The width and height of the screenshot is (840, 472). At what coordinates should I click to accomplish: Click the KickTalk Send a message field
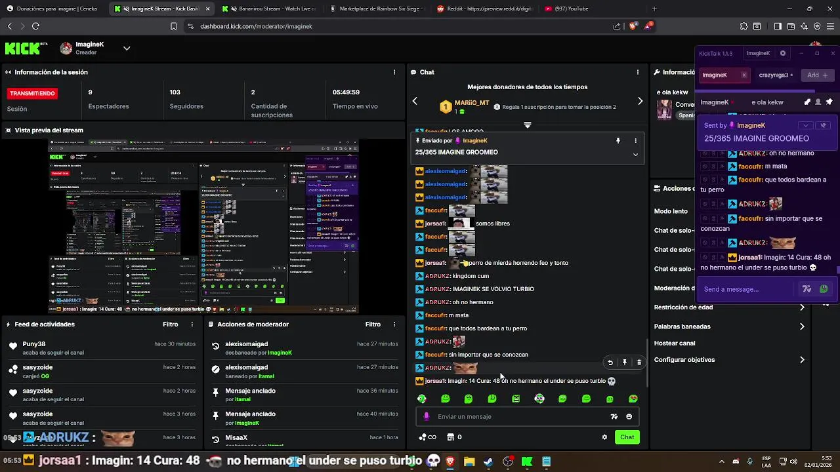click(x=748, y=289)
